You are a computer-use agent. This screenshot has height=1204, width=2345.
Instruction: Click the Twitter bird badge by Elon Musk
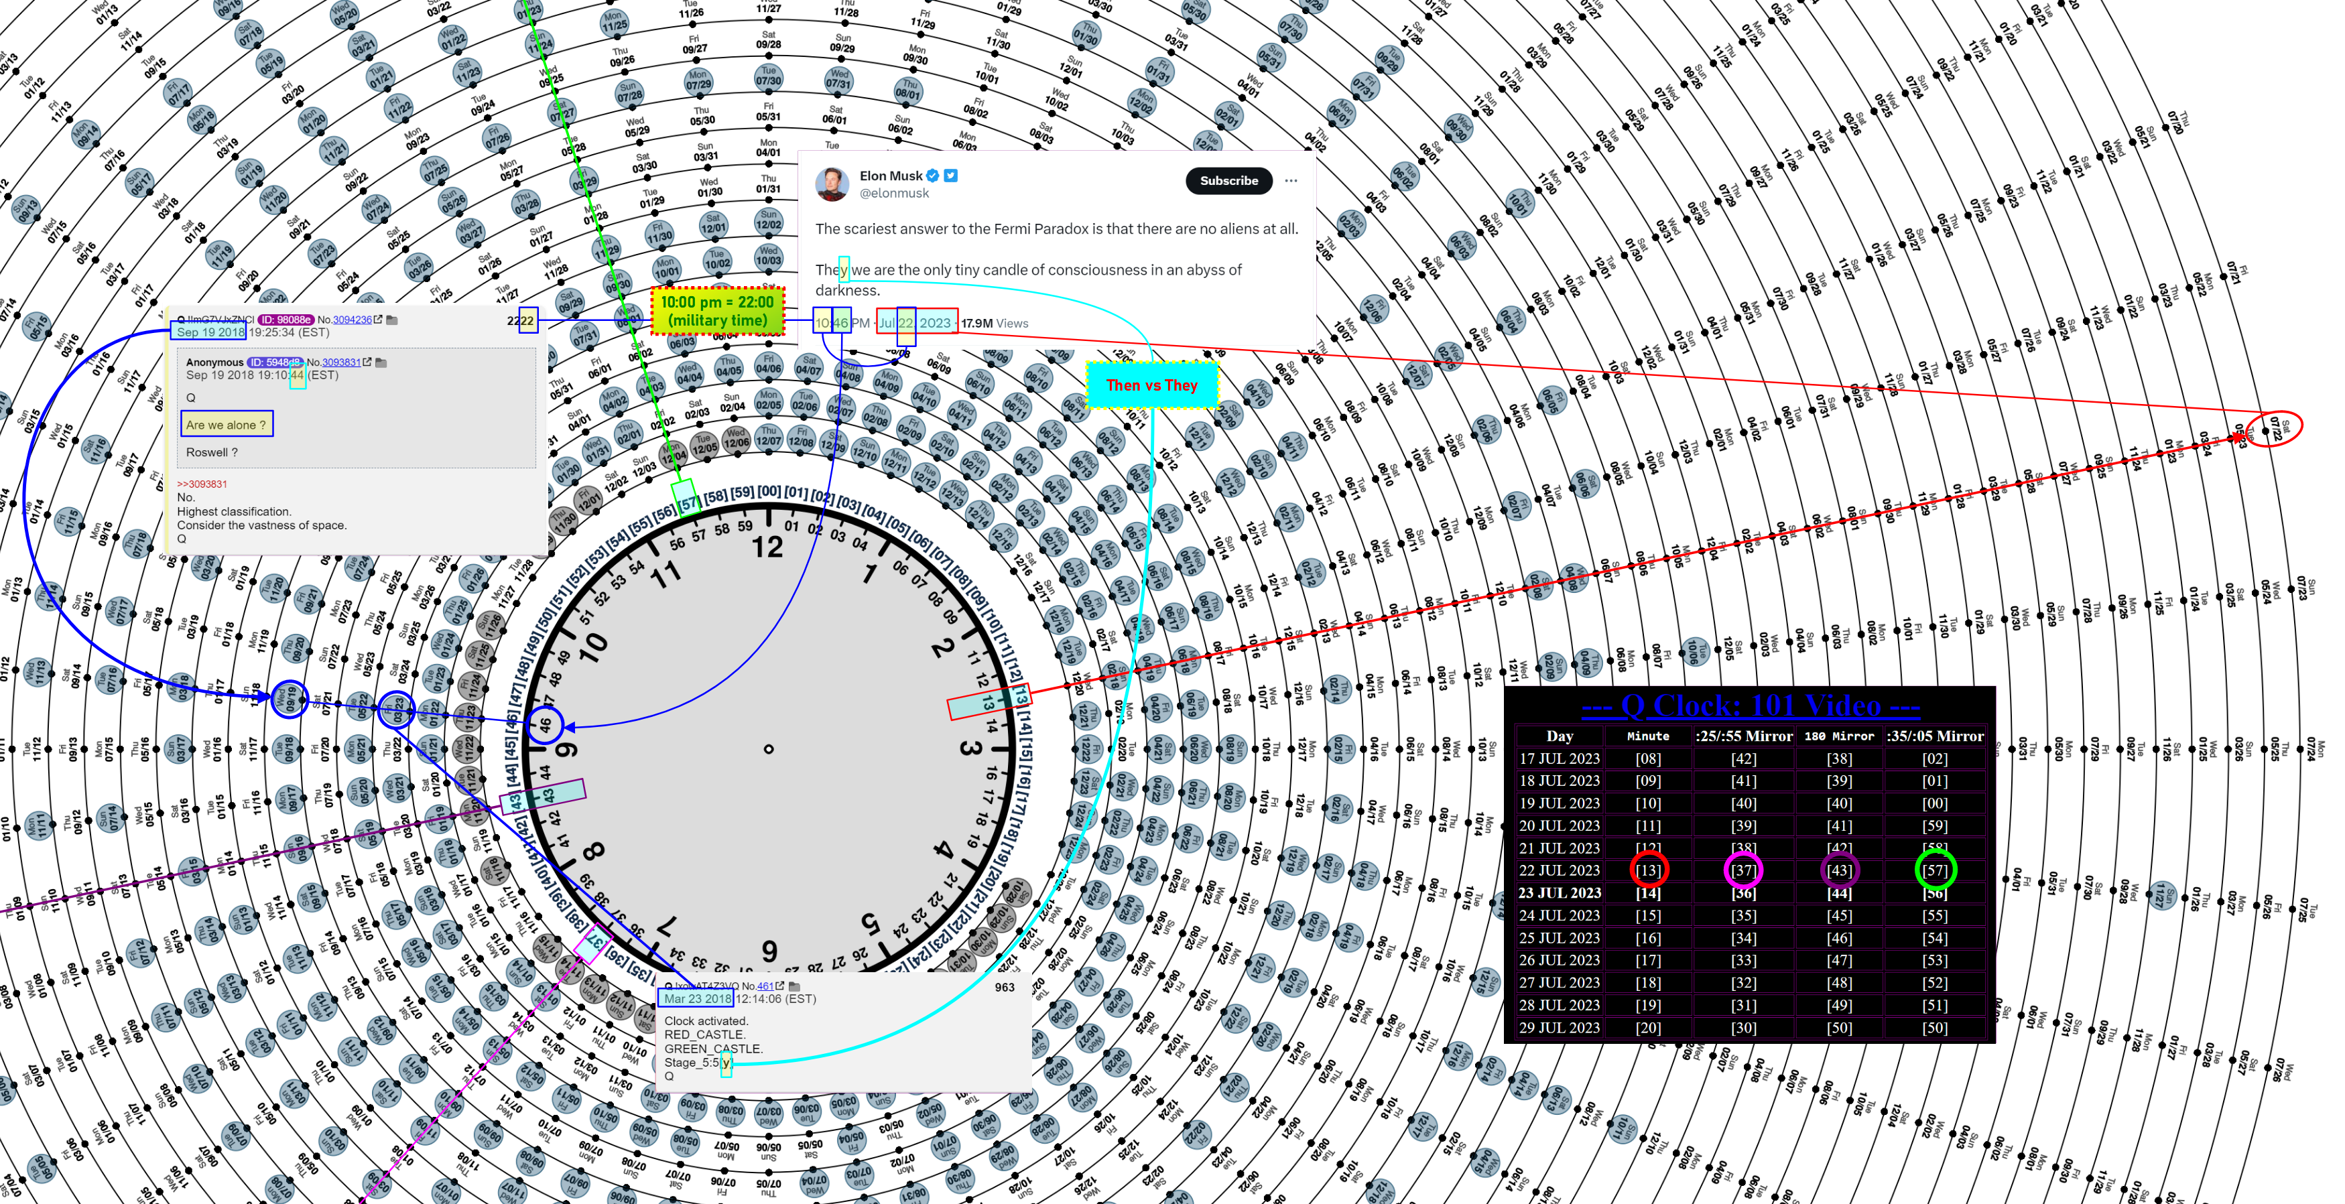tap(950, 176)
